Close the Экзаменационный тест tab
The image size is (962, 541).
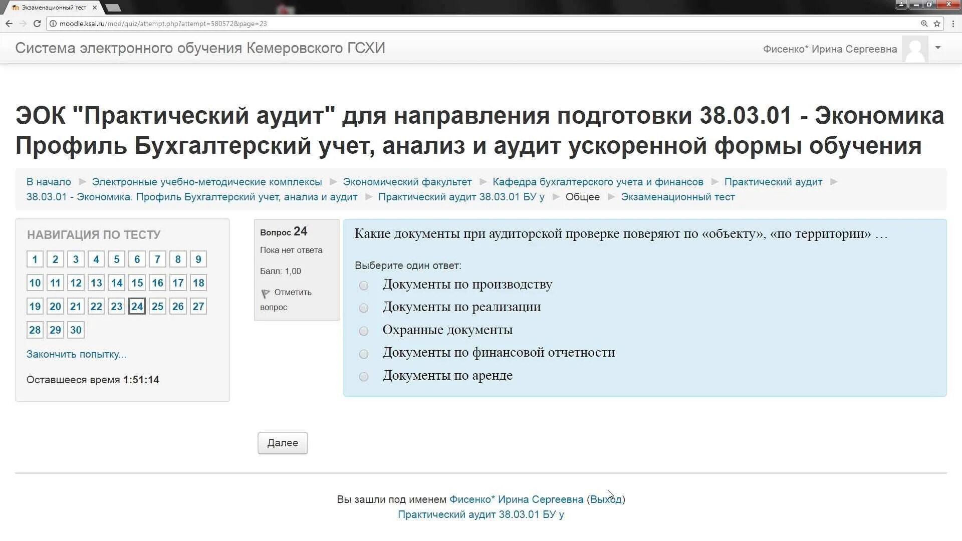[x=94, y=8]
